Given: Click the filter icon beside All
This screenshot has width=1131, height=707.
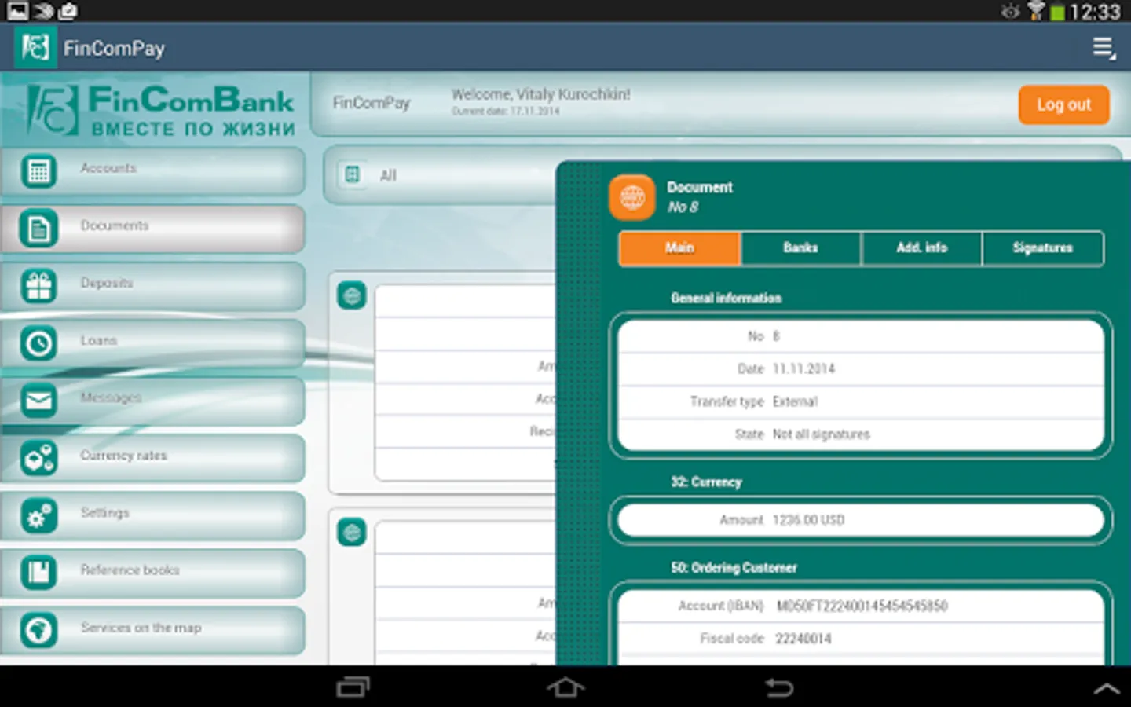Looking at the screenshot, I should coord(353,174).
